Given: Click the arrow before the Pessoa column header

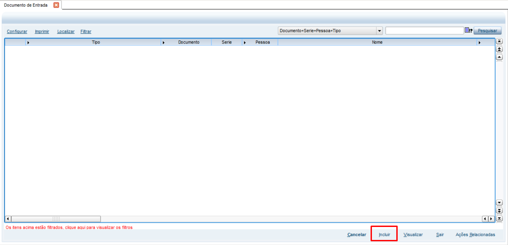Looking at the screenshot, I should pos(245,42).
